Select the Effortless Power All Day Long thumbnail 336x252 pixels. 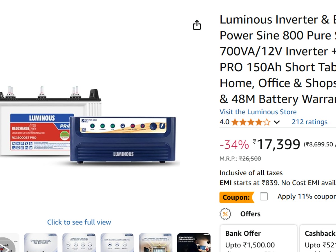(41, 242)
